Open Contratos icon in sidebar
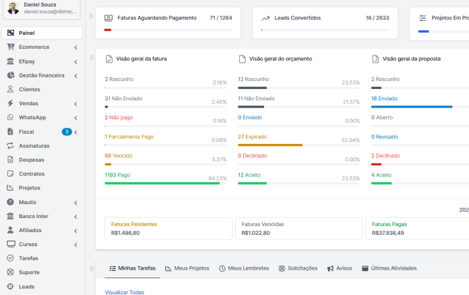This screenshot has height=295, width=469. pyautogui.click(x=11, y=174)
